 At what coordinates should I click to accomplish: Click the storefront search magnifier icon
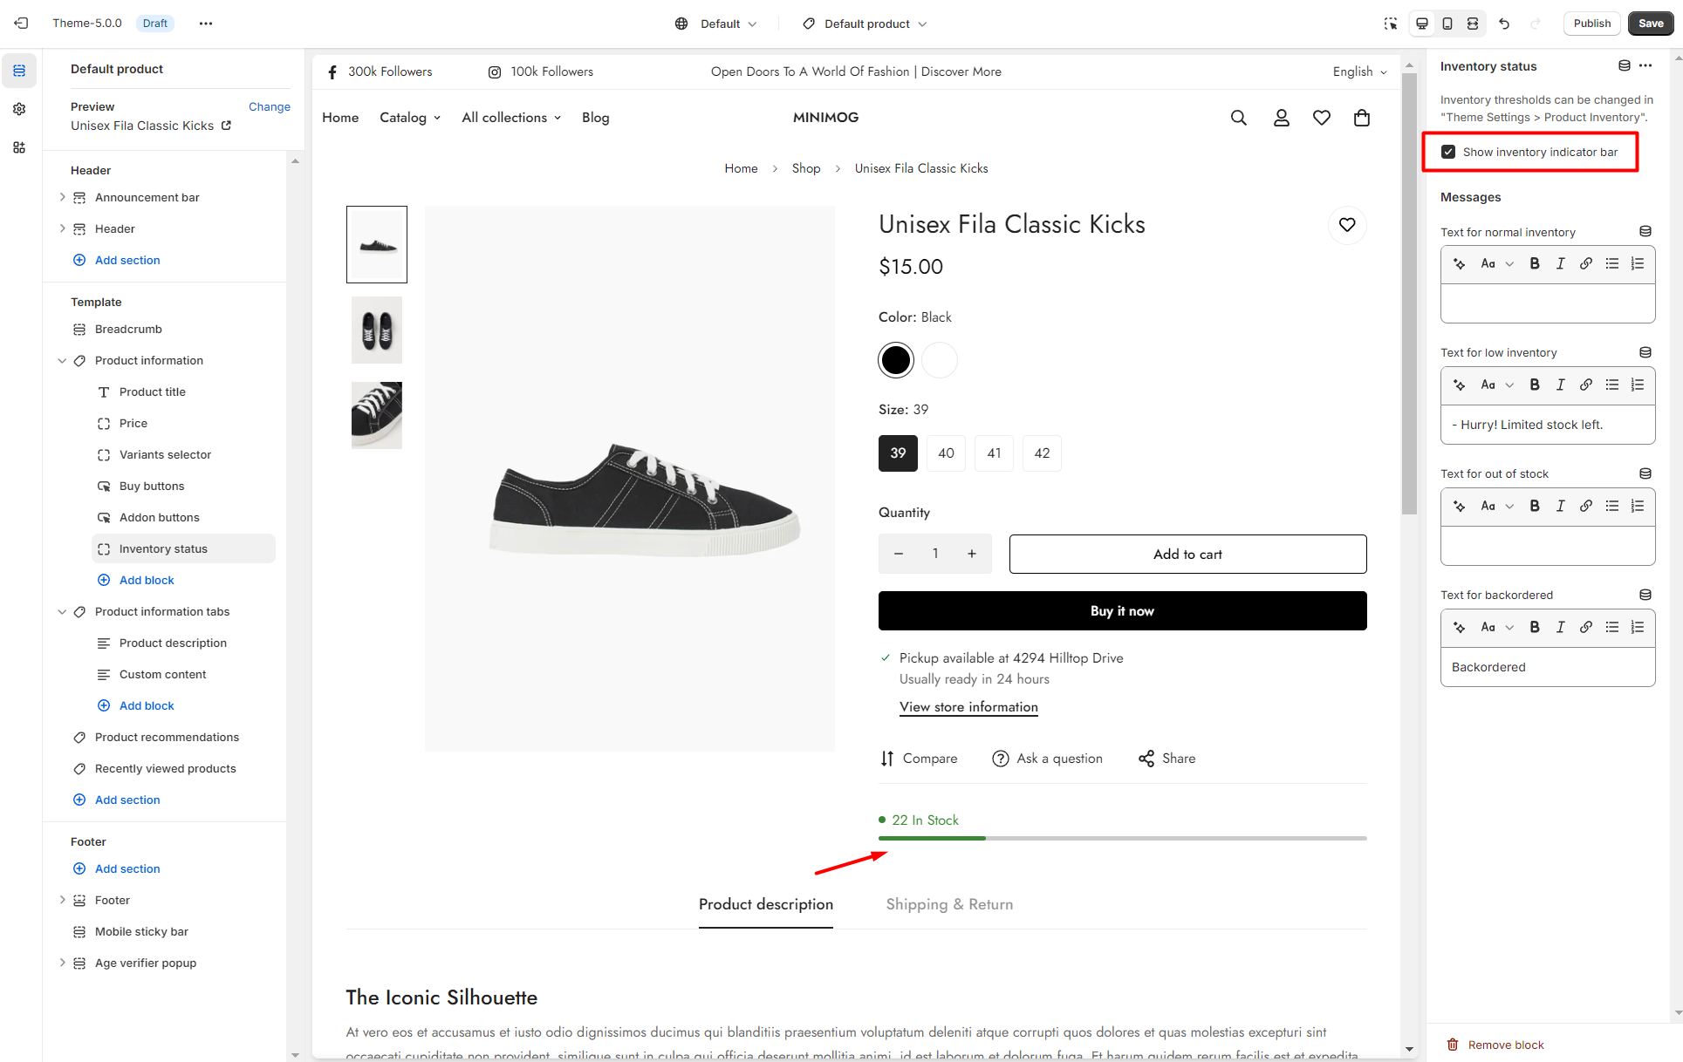pos(1238,118)
